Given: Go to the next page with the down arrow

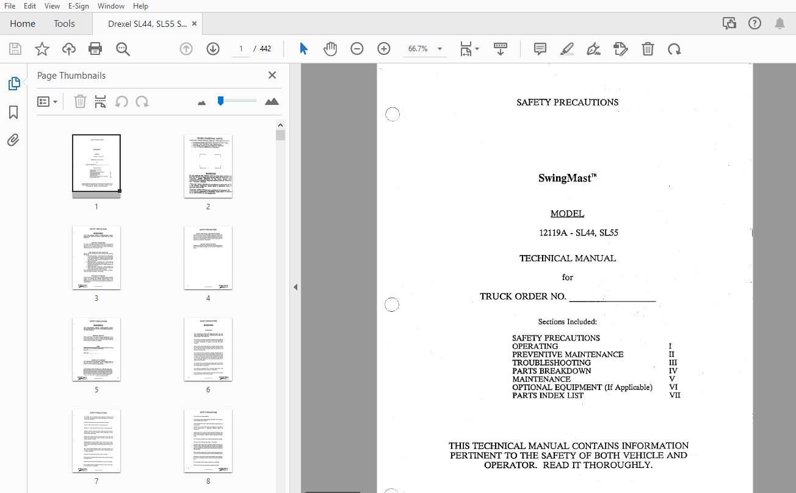Looking at the screenshot, I should tap(213, 49).
